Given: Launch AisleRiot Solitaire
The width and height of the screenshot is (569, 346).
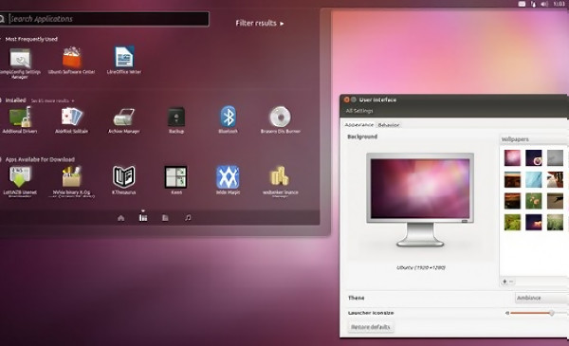Looking at the screenshot, I should (72, 118).
